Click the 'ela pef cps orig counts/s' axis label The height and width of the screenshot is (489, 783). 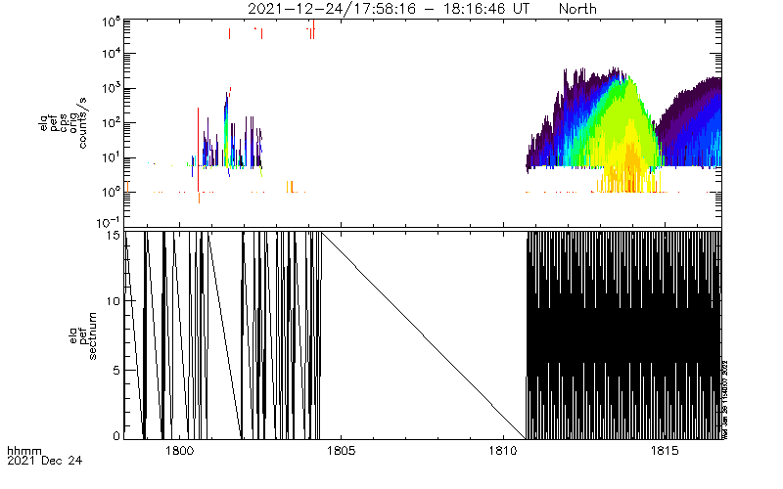tap(64, 123)
